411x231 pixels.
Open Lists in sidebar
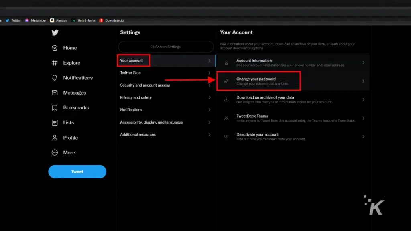[x=68, y=123]
